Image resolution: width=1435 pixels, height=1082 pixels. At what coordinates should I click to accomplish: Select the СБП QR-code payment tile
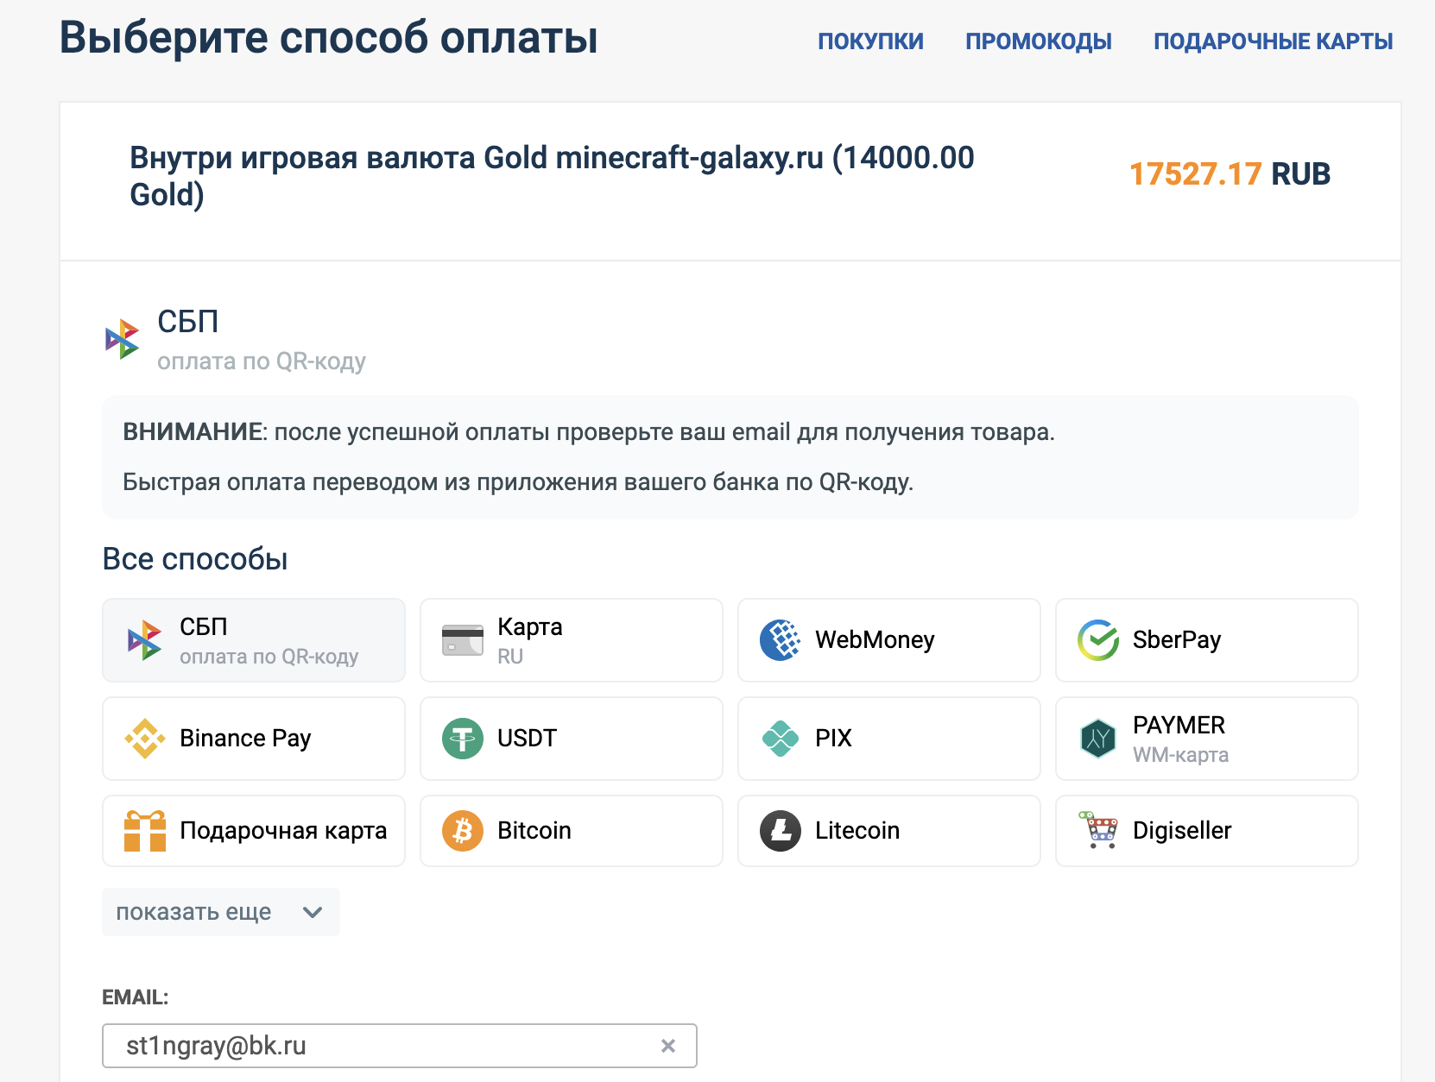tap(254, 640)
